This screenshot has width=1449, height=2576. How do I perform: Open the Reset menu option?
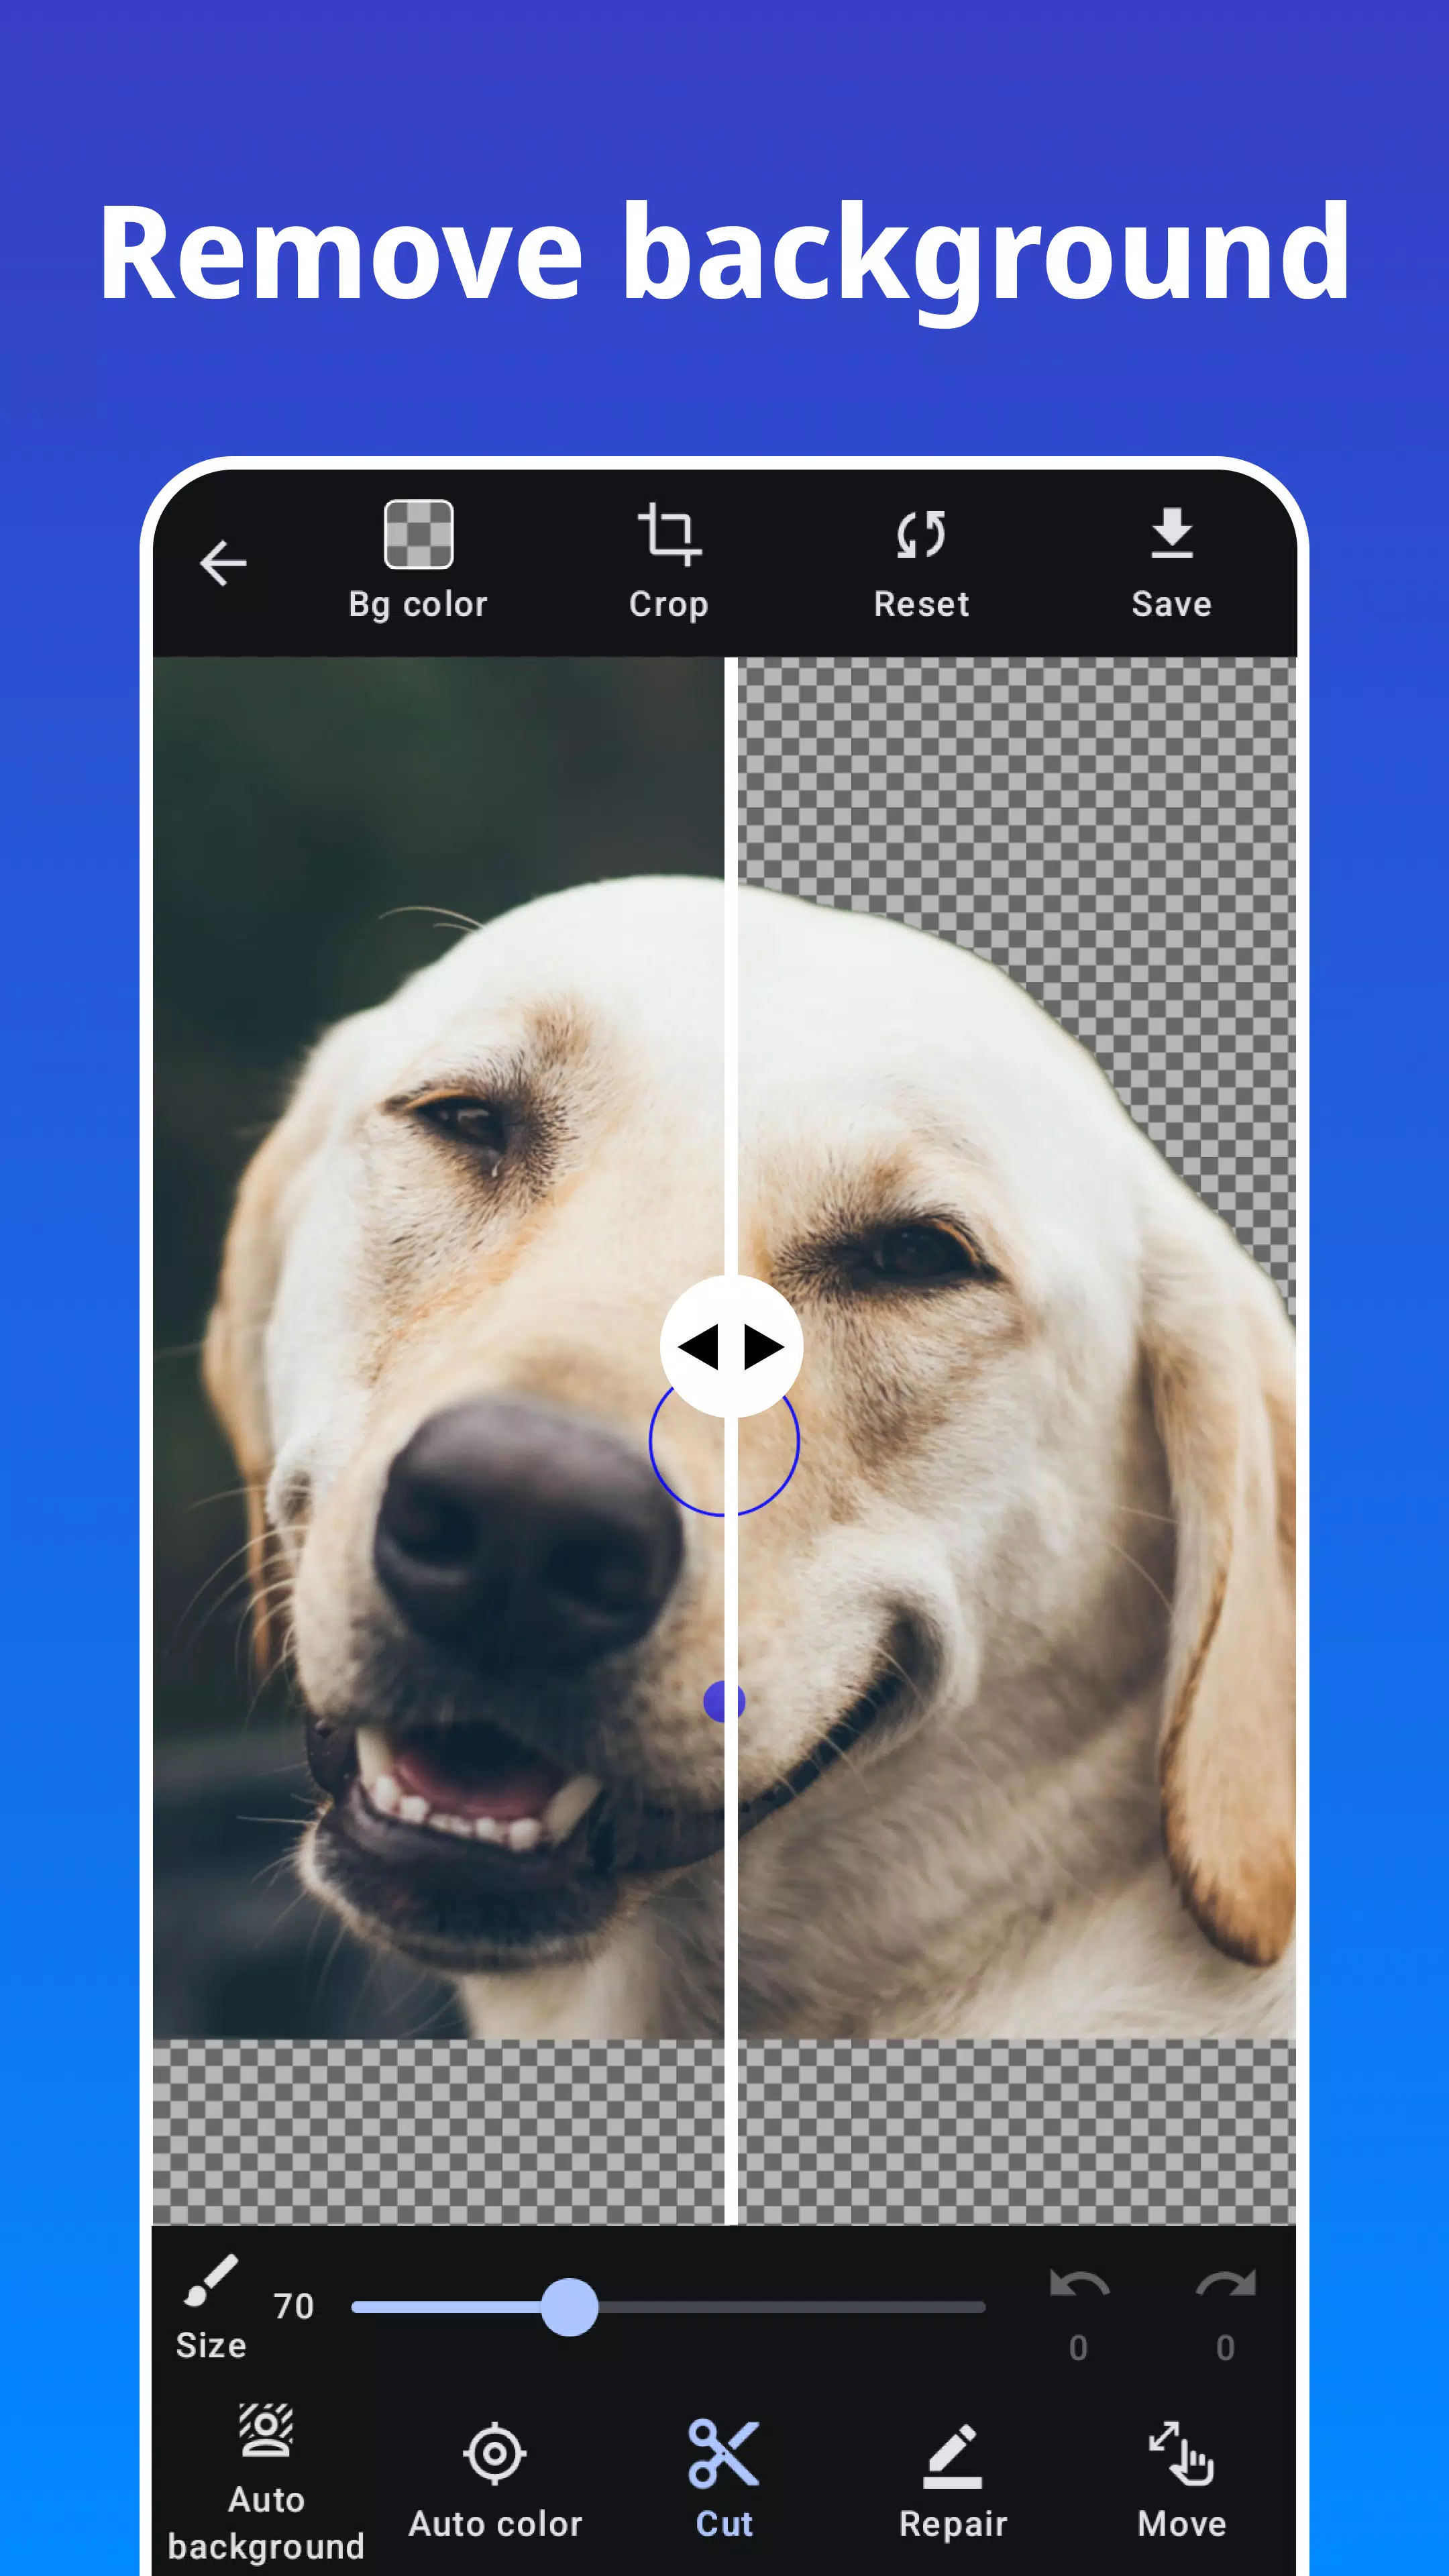(x=918, y=561)
